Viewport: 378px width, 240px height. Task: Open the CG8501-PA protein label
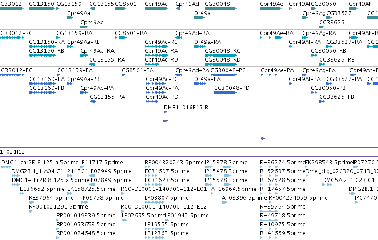click(x=138, y=70)
